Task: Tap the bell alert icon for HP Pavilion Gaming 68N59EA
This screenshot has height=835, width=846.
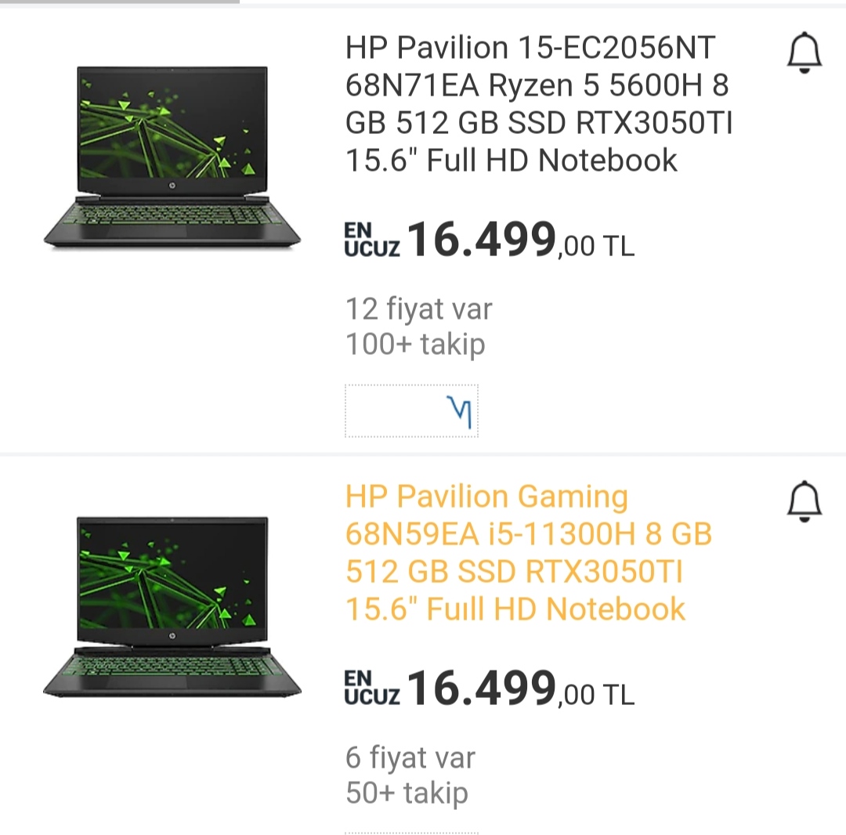Action: [x=804, y=502]
